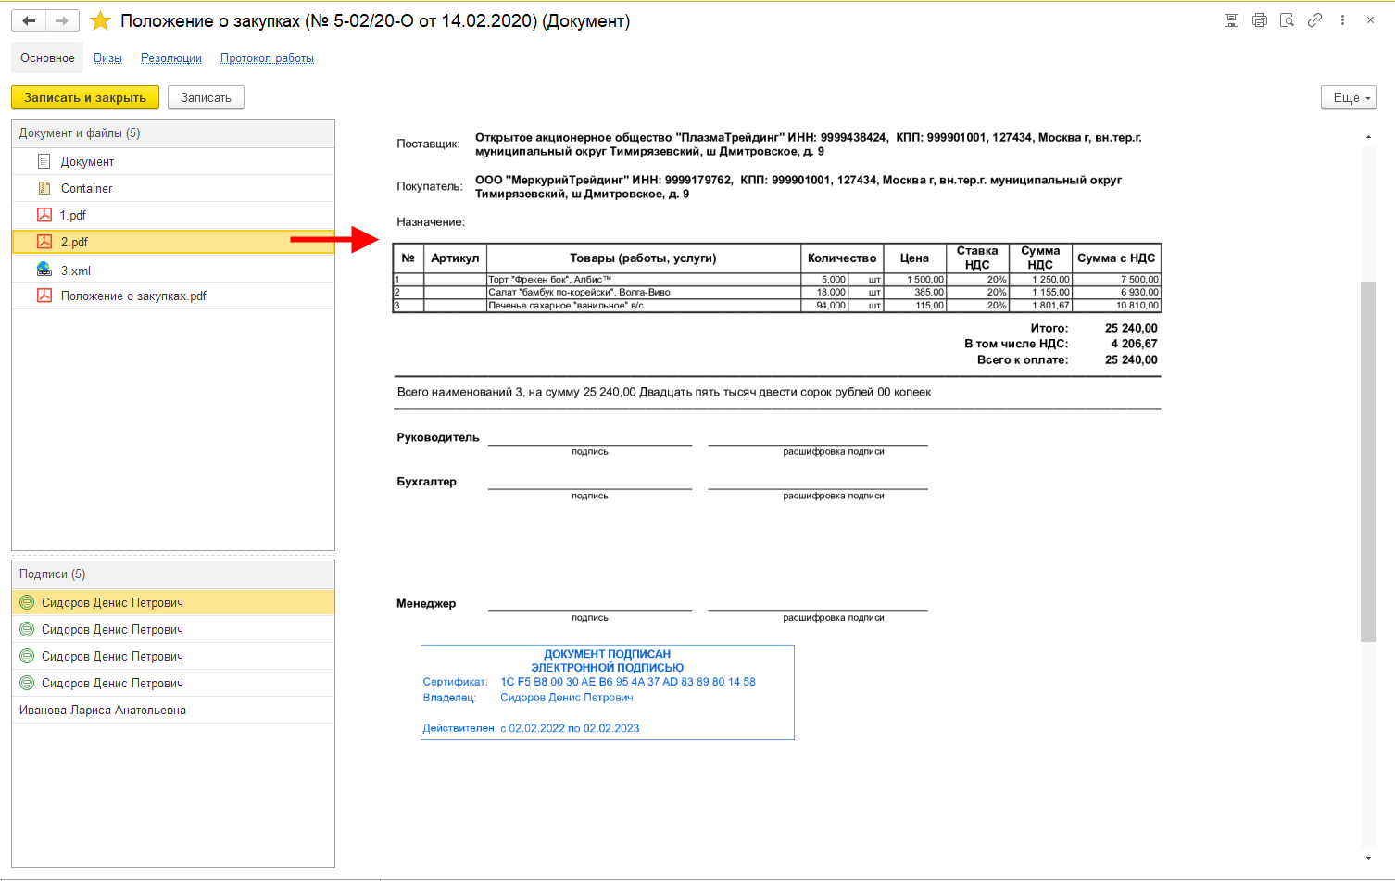Image resolution: width=1395 pixels, height=881 pixels.
Task: Click the Количество column header
Action: point(842,258)
